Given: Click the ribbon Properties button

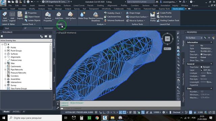Looking at the screenshot, I should [31, 13].
